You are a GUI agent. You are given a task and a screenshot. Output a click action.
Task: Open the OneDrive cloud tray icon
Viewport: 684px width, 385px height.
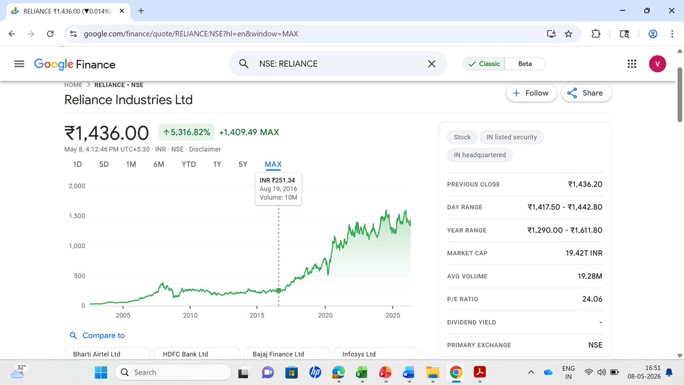tap(548, 372)
